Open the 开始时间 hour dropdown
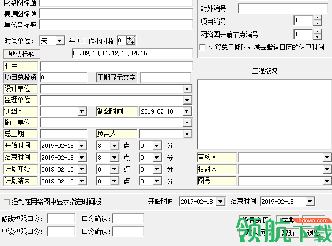Viewport: 332px width, 246px height. click(x=115, y=146)
